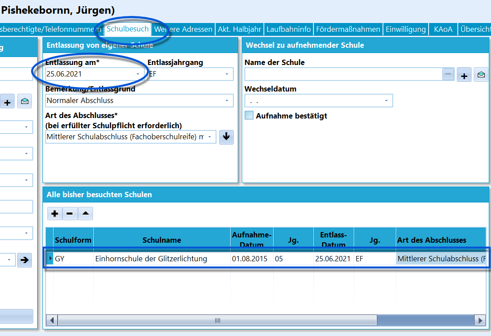Screen dimensions: 491x336
Task: Click the horizontal scrollbar's right arrow
Action: coord(480,321)
